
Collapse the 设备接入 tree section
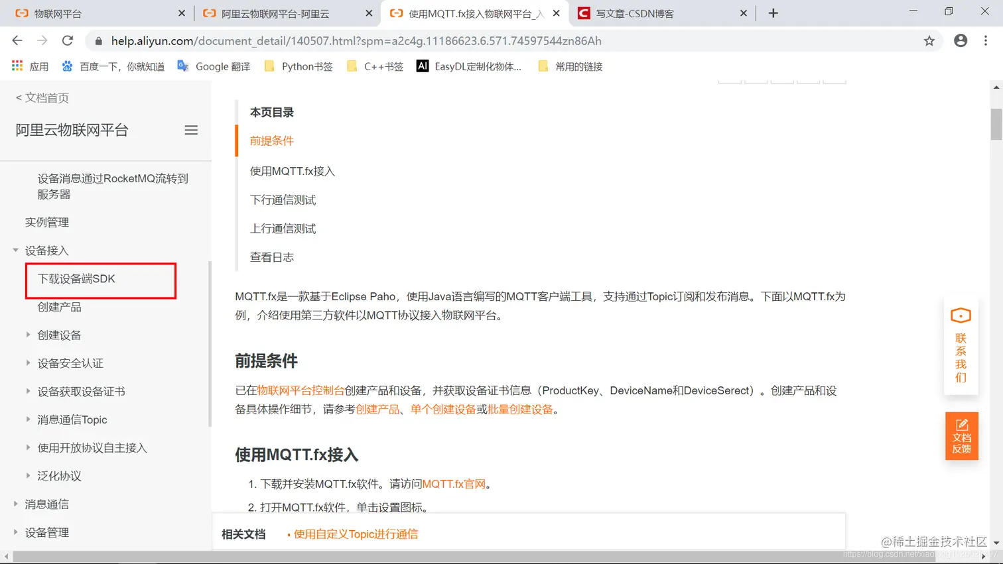pyautogui.click(x=15, y=251)
